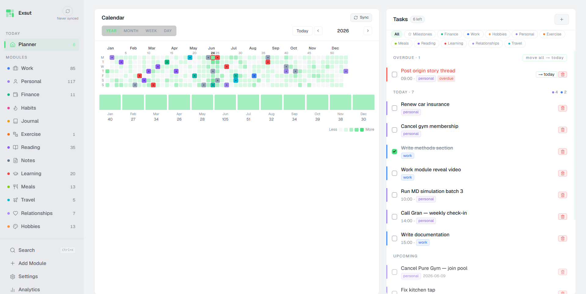Delete the Call Gran weekly check-in task
The image size is (586, 294).
tap(562, 216)
